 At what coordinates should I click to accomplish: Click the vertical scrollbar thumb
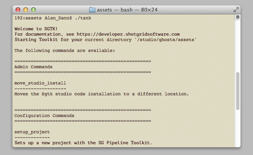tap(238, 91)
